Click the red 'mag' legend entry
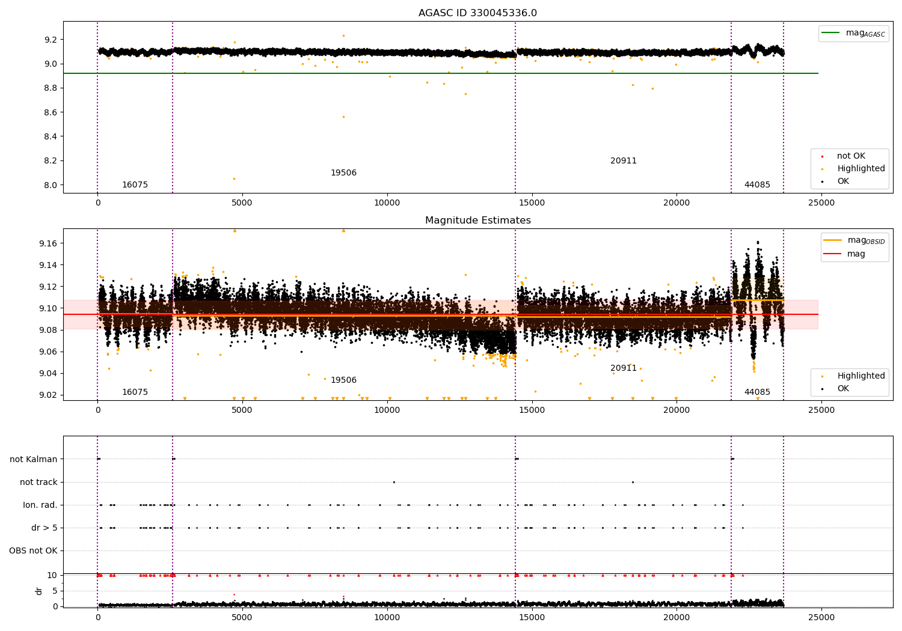Image resolution: width=902 pixels, height=631 pixels. (x=845, y=254)
